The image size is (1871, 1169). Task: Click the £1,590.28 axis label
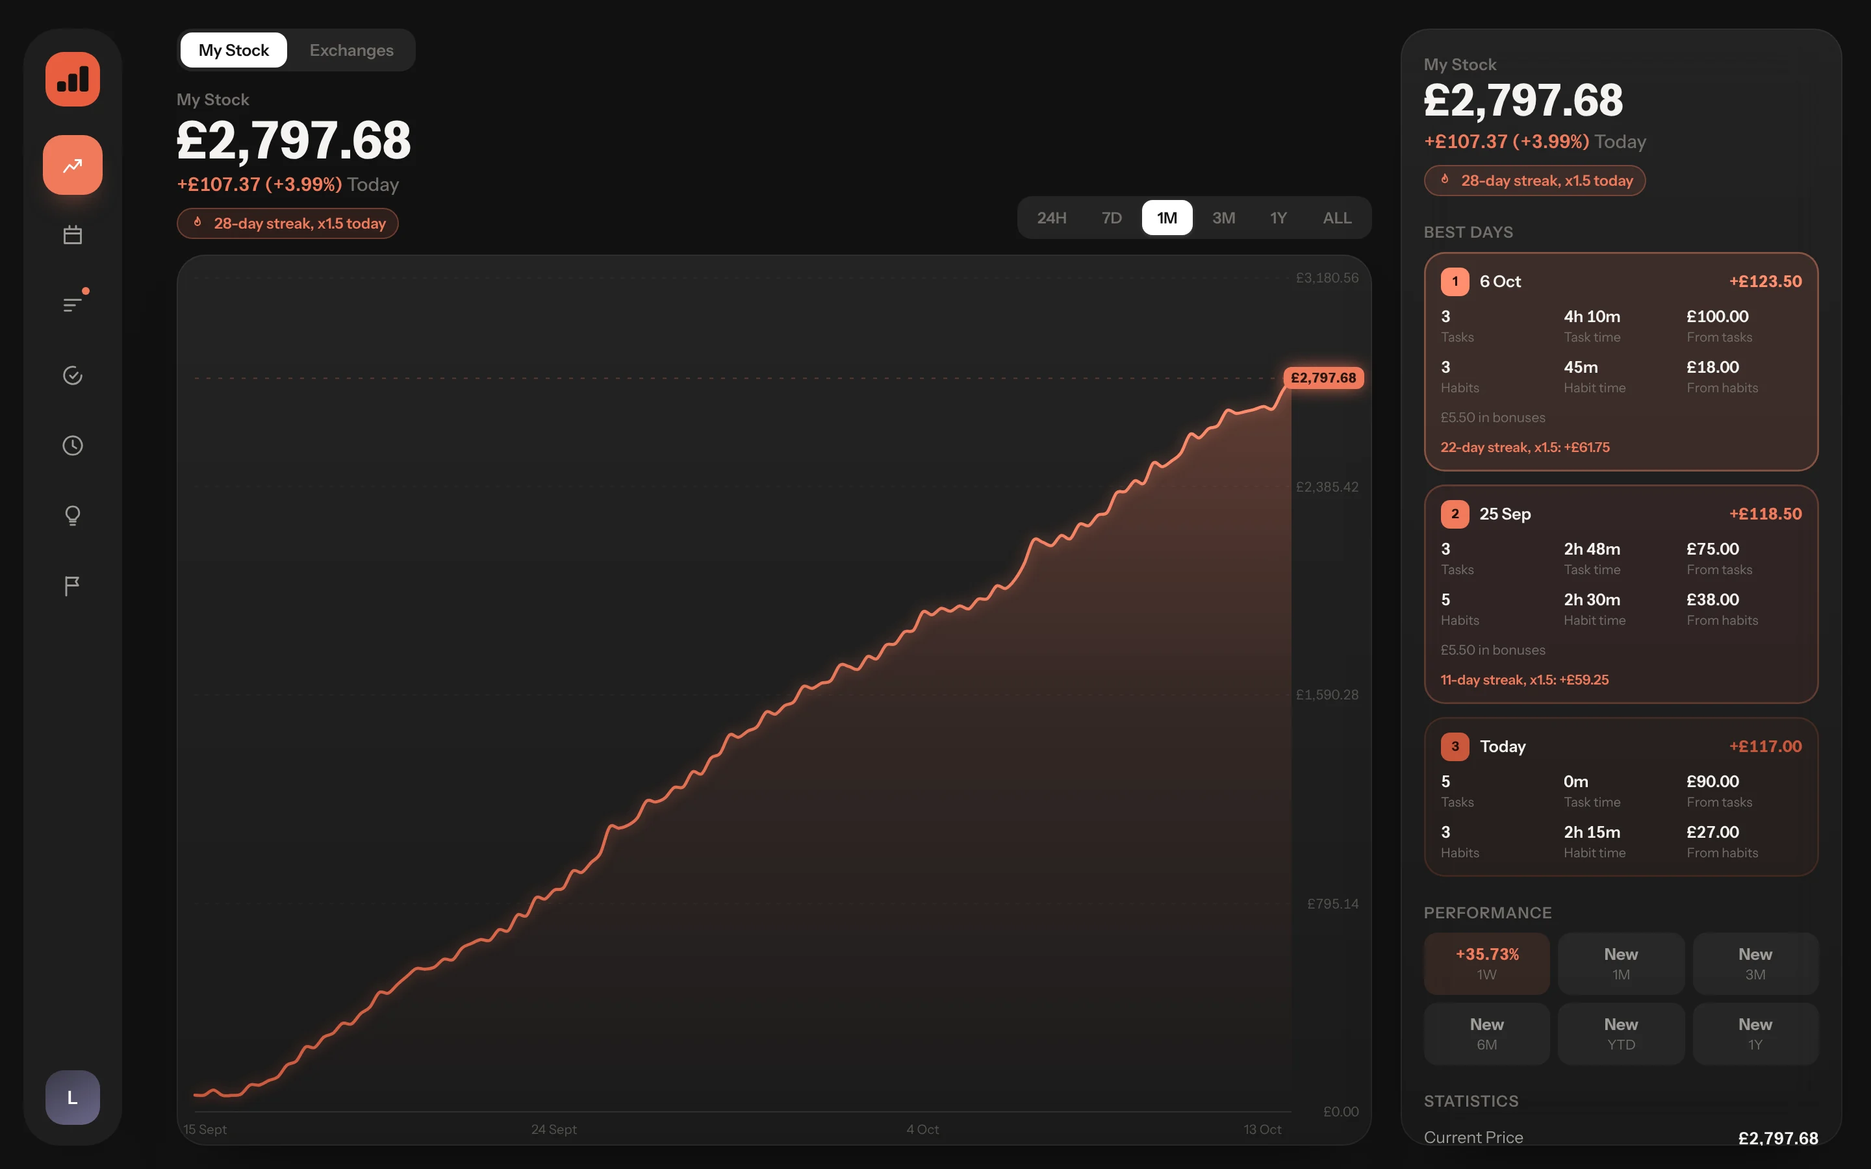click(1327, 695)
